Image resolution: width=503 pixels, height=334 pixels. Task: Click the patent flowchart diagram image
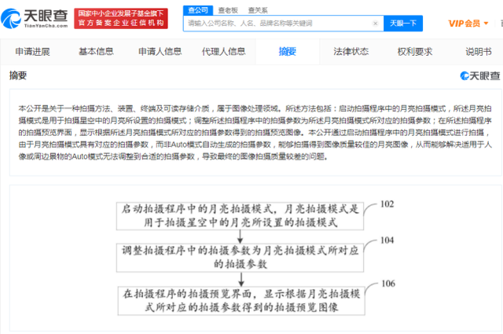(255, 258)
